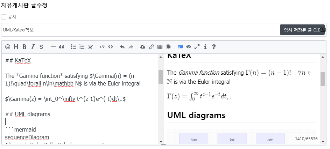330x149 pixels.
Task: Insert a table
Action: coord(160,47)
